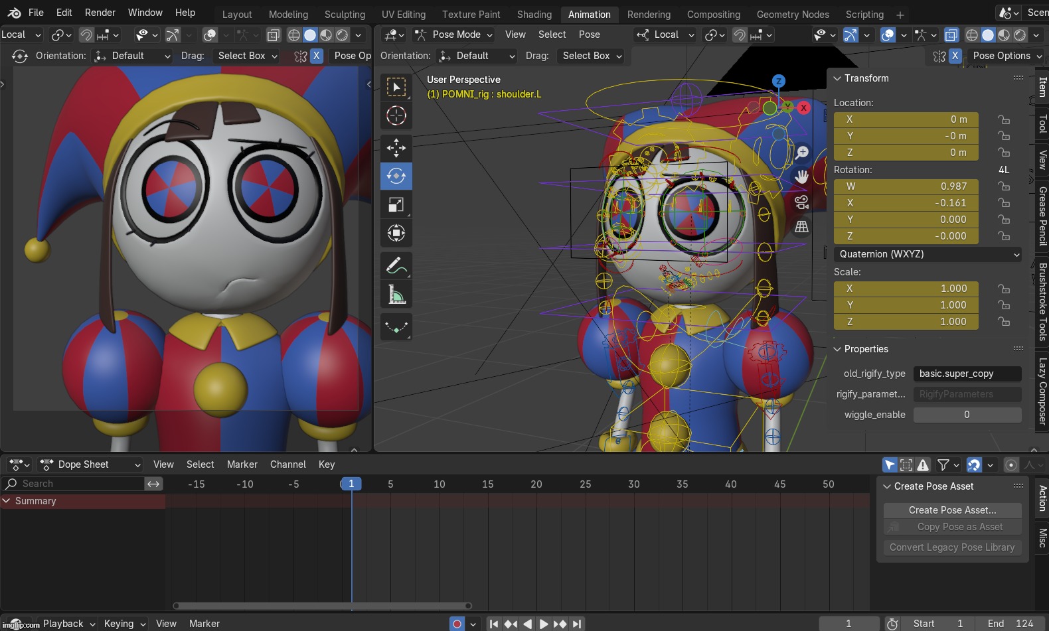Click the Rotation W value field
The height and width of the screenshot is (631, 1049).
pyautogui.click(x=906, y=186)
